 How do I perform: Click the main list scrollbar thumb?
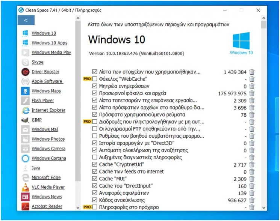[264, 25]
